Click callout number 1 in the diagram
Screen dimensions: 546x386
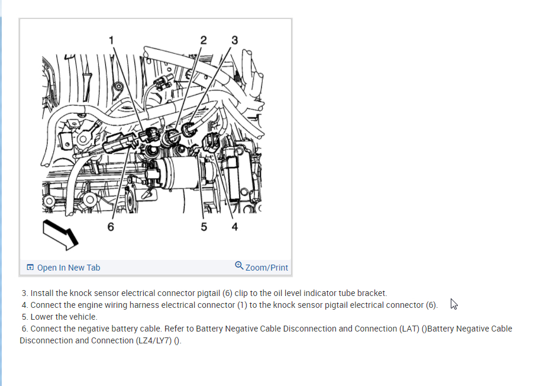[x=111, y=40]
